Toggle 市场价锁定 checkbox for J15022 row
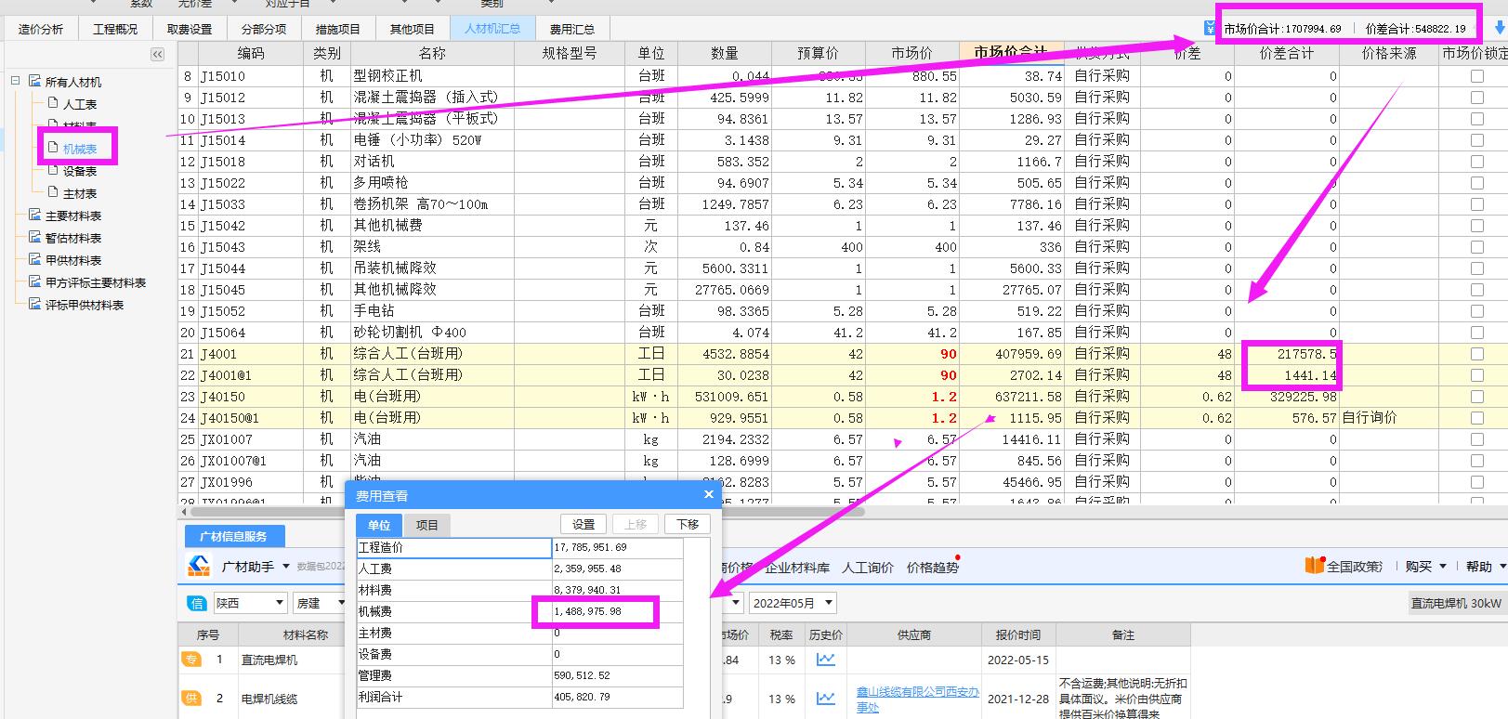The image size is (1508, 719). (x=1477, y=183)
